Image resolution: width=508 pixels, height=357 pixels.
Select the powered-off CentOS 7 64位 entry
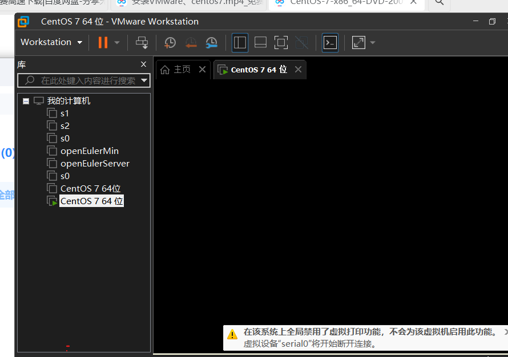pyautogui.click(x=90, y=188)
